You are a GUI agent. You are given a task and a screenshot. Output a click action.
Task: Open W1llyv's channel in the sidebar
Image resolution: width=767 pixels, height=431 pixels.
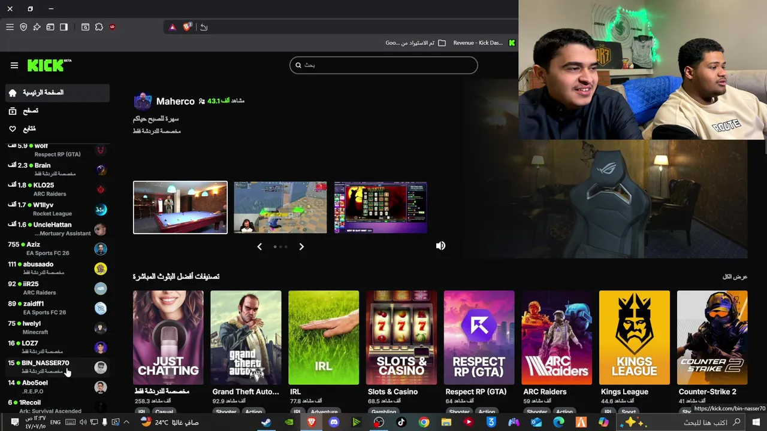pos(57,209)
